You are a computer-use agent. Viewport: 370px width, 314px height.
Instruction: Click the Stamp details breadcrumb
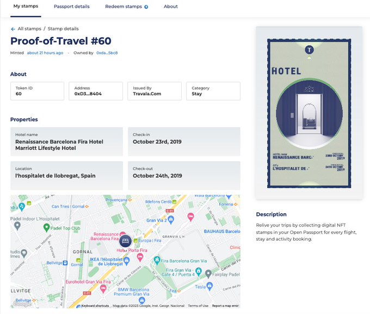[x=63, y=28]
